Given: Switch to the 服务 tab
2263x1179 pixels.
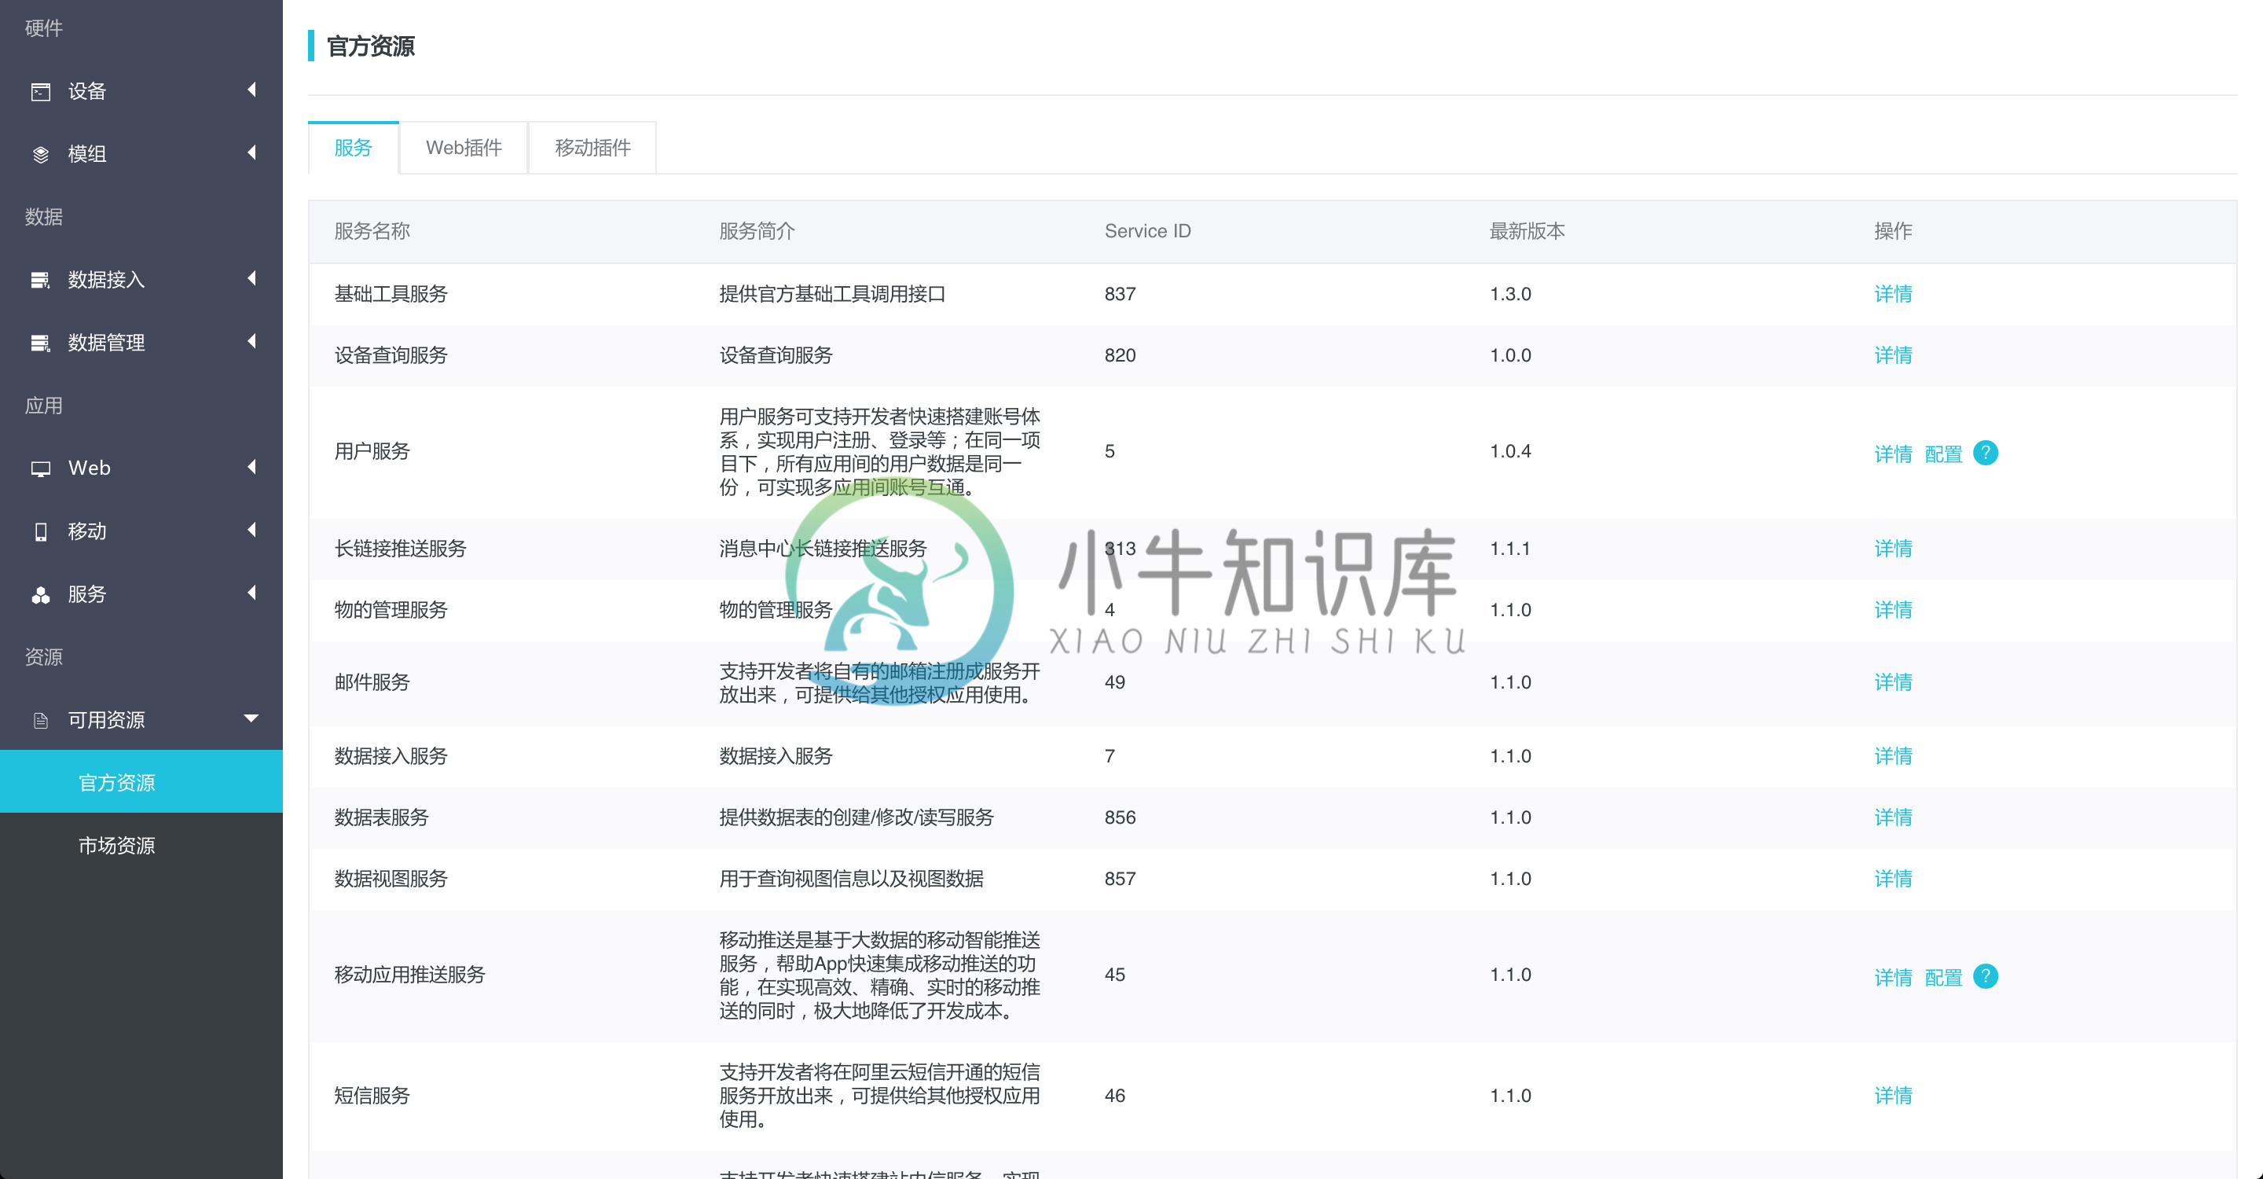Looking at the screenshot, I should (353, 148).
